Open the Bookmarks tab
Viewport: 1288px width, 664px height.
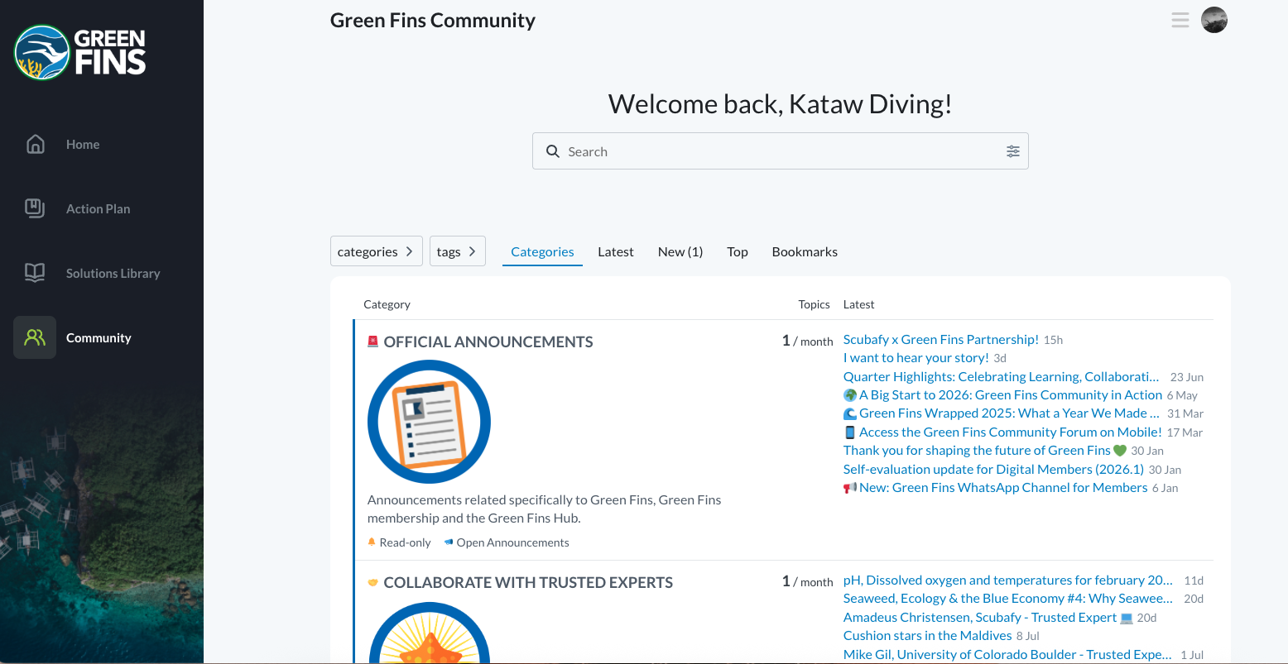[x=805, y=251]
